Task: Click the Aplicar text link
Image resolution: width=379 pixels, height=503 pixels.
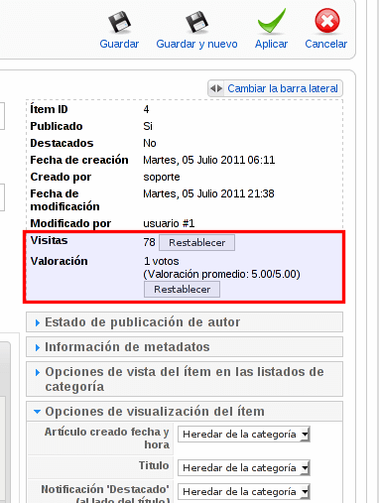Action: (271, 44)
